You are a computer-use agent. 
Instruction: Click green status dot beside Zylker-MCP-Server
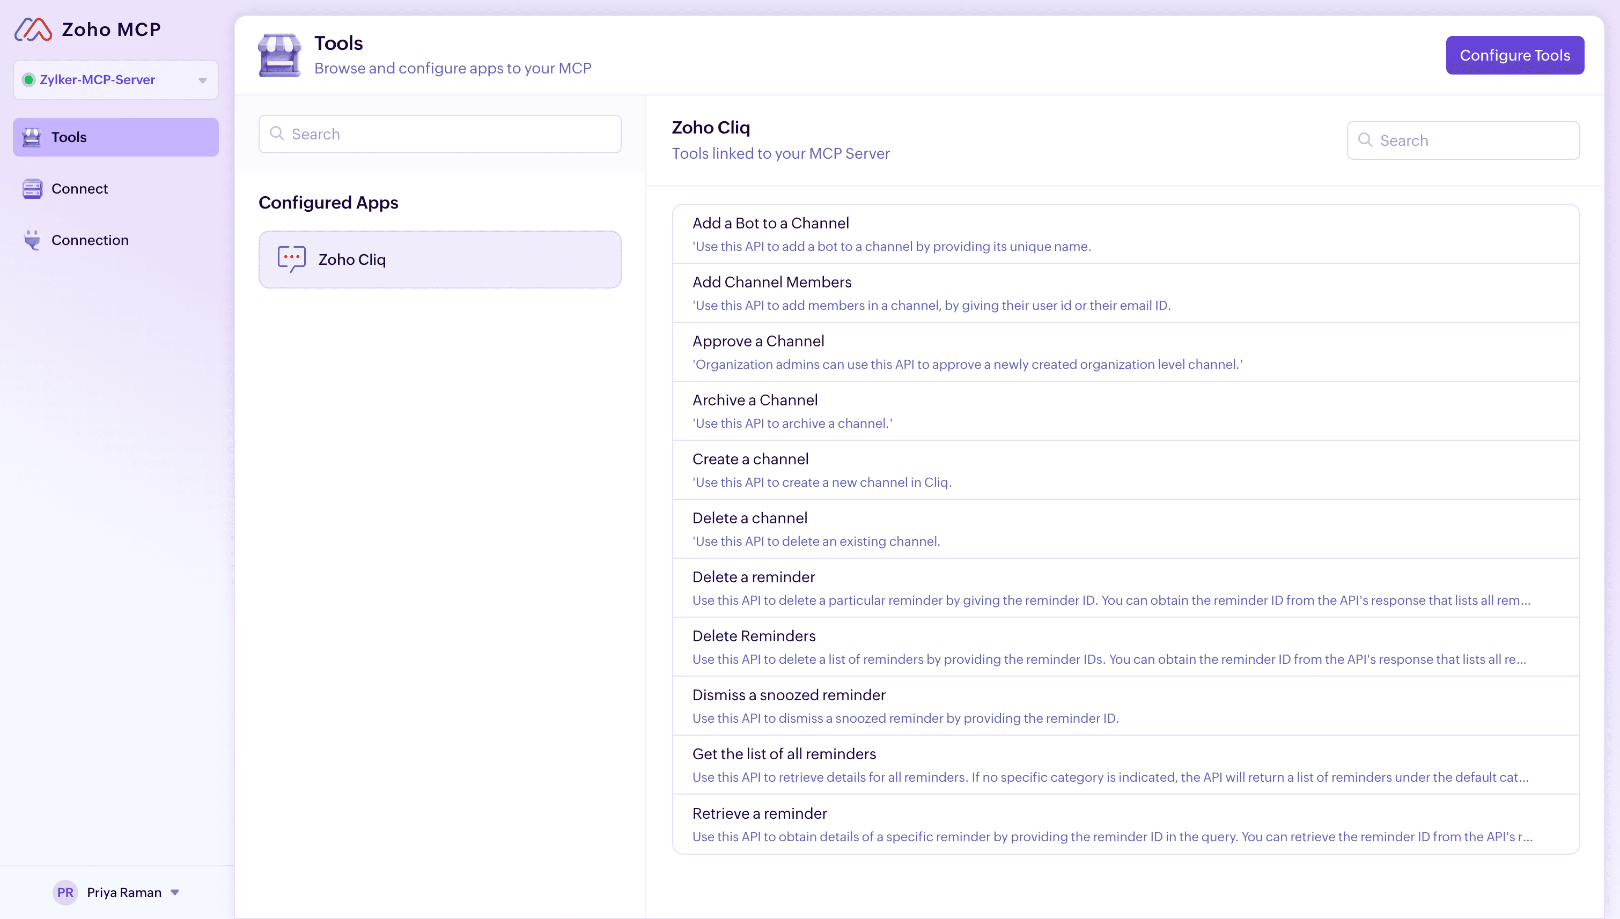coord(28,80)
